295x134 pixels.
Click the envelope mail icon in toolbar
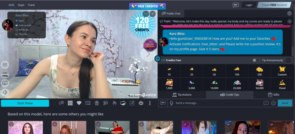(88, 103)
